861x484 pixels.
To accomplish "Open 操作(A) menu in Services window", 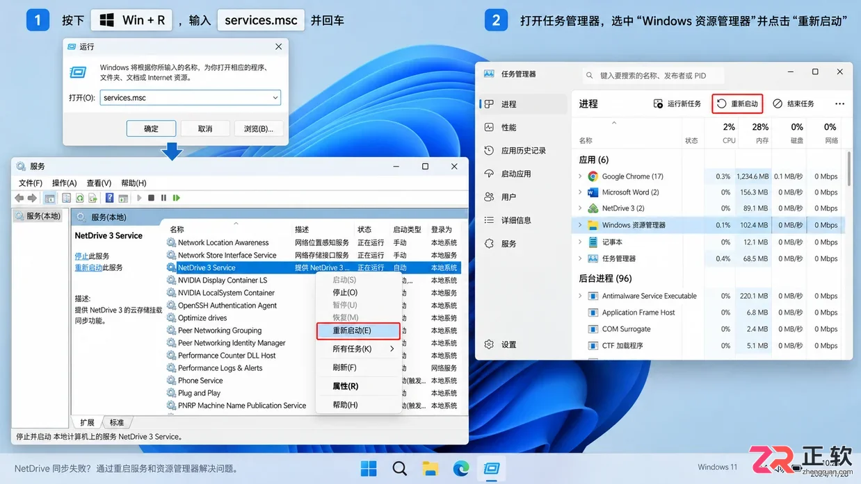I will pyautogui.click(x=65, y=183).
